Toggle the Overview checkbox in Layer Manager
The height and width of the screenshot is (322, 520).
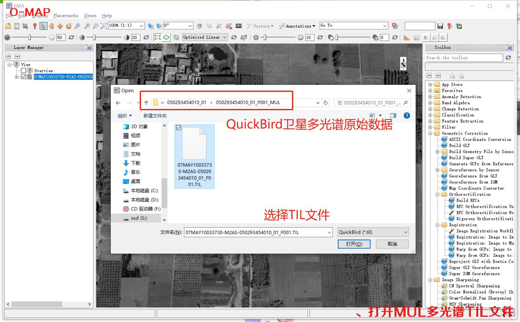tap(23, 71)
